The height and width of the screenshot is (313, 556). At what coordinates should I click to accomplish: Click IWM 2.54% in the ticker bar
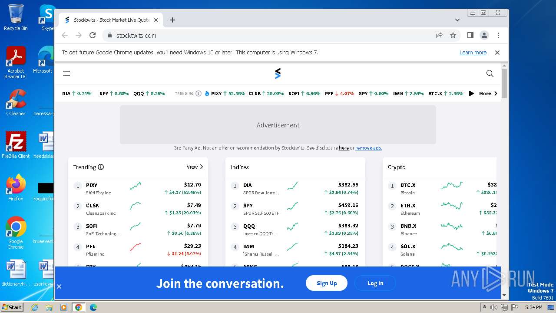click(x=408, y=93)
